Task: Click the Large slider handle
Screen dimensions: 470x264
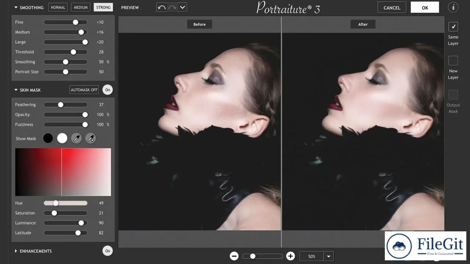Action: tap(85, 42)
